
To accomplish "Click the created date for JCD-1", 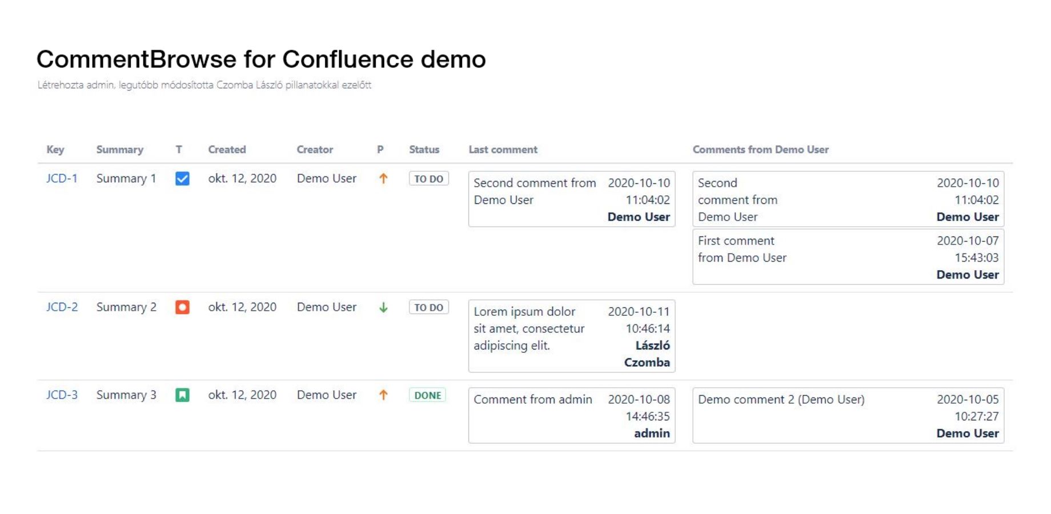I will (242, 178).
